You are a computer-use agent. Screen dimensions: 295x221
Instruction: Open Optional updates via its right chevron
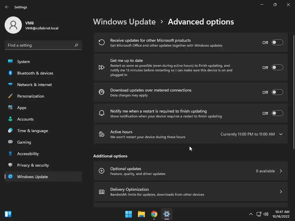pyautogui.click(x=281, y=171)
